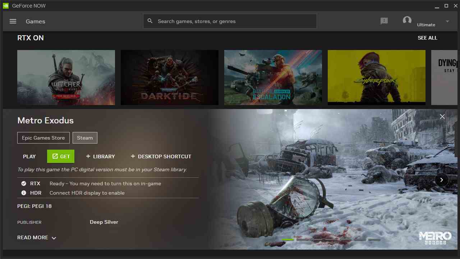Jump to the last screenshot indicator
The height and width of the screenshot is (259, 460).
374,240
